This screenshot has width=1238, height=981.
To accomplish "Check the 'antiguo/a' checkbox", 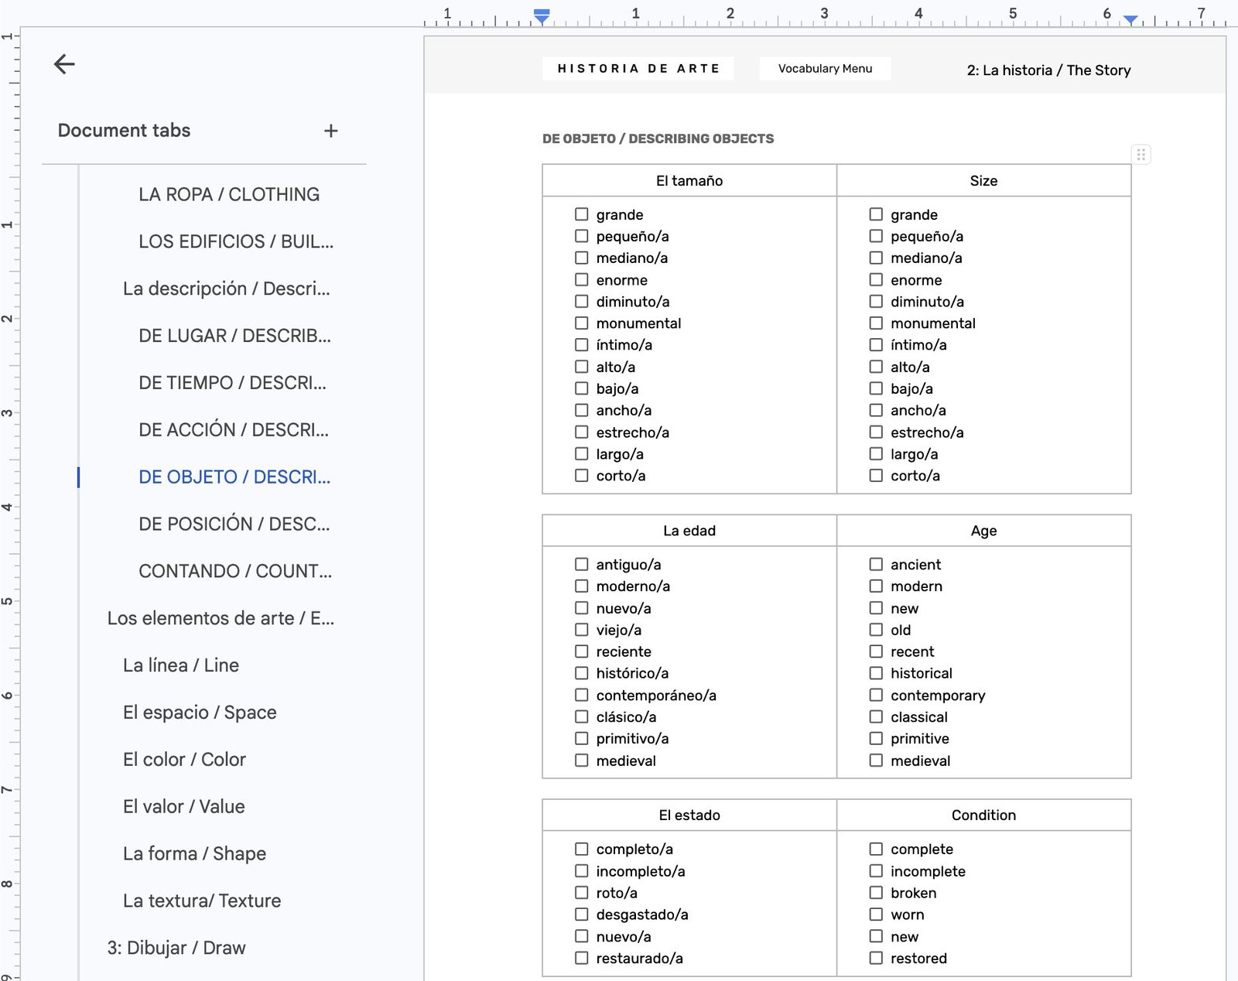I will click(x=582, y=565).
